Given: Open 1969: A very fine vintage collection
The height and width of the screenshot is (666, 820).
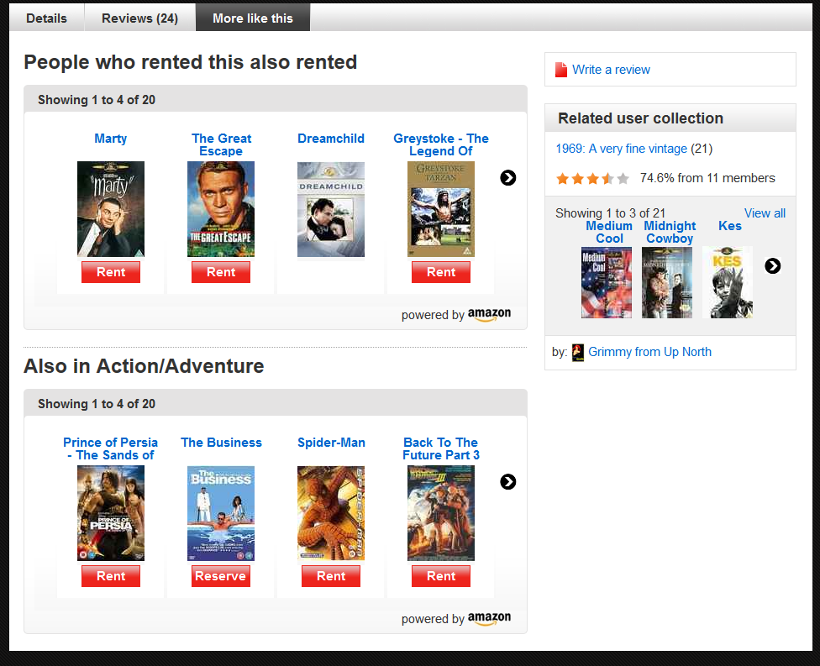Looking at the screenshot, I should [621, 149].
